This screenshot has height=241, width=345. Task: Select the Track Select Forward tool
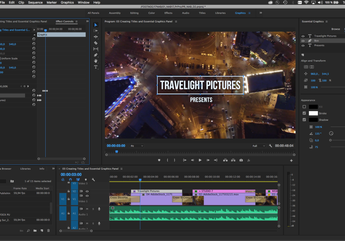click(96, 31)
